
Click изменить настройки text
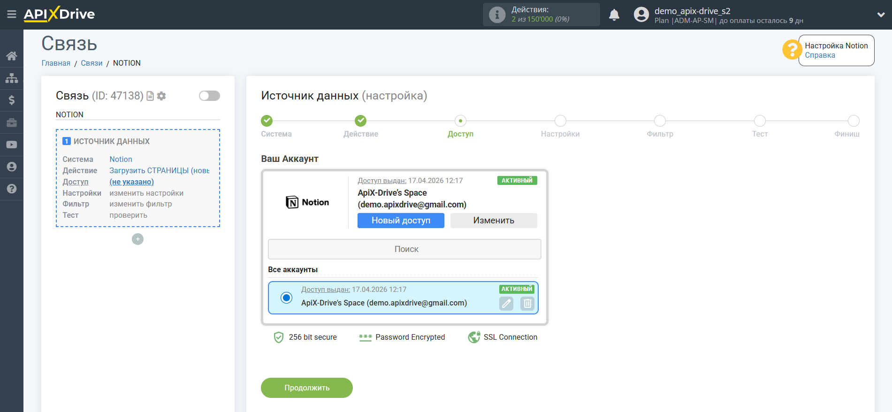pyautogui.click(x=146, y=193)
